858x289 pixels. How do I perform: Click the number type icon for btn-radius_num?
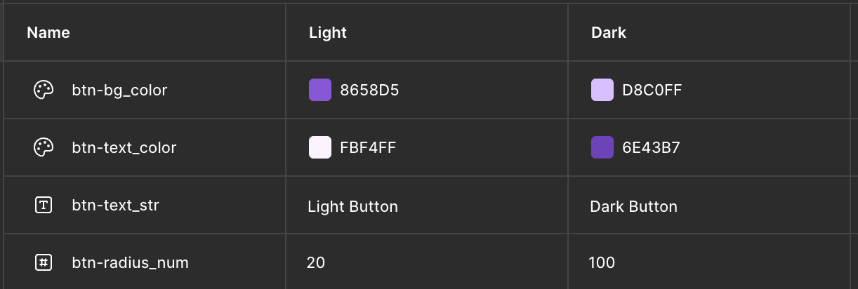pos(44,262)
